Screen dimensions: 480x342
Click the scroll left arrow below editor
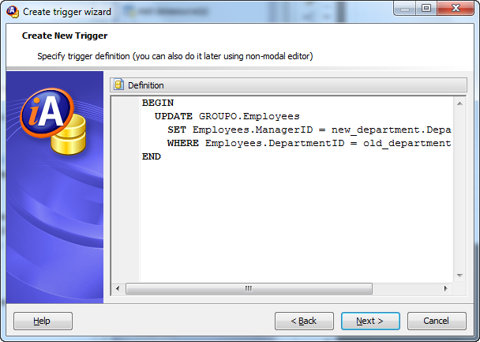pyautogui.click(x=118, y=288)
